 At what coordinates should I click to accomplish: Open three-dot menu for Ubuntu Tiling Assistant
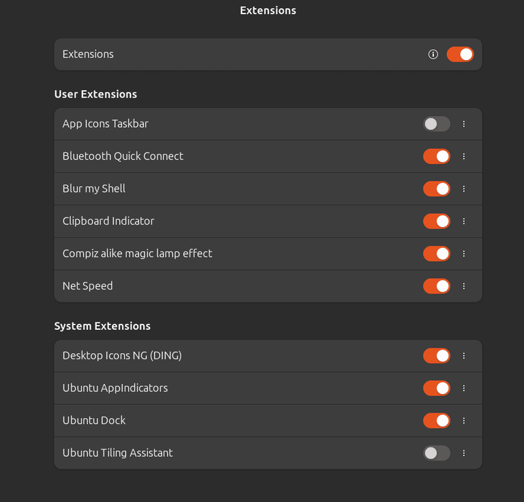(x=464, y=453)
